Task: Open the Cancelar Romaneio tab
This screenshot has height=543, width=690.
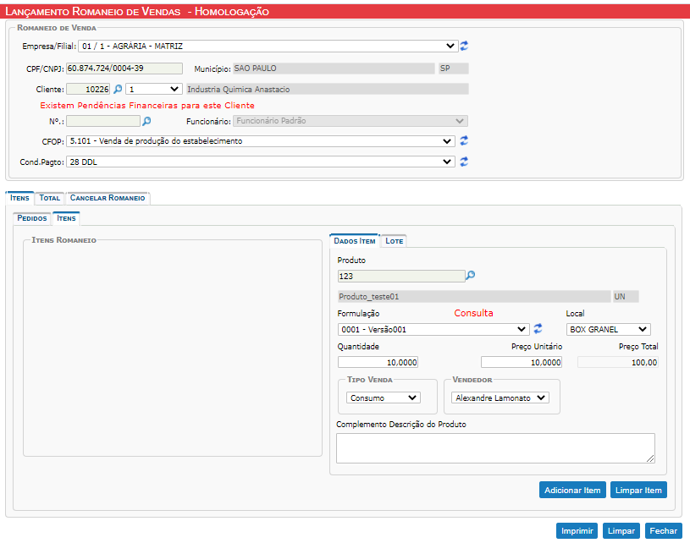Action: point(108,198)
